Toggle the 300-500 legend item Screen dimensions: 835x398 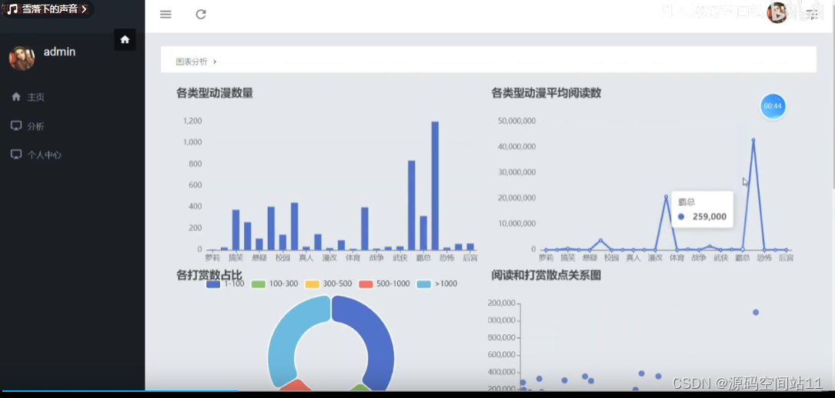coord(329,284)
